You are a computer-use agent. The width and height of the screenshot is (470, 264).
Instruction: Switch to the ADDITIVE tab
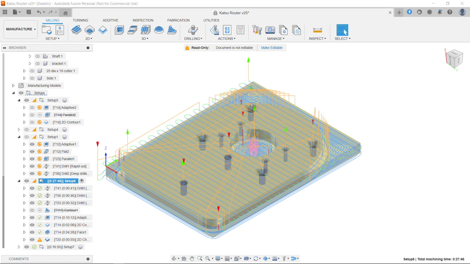tap(110, 20)
